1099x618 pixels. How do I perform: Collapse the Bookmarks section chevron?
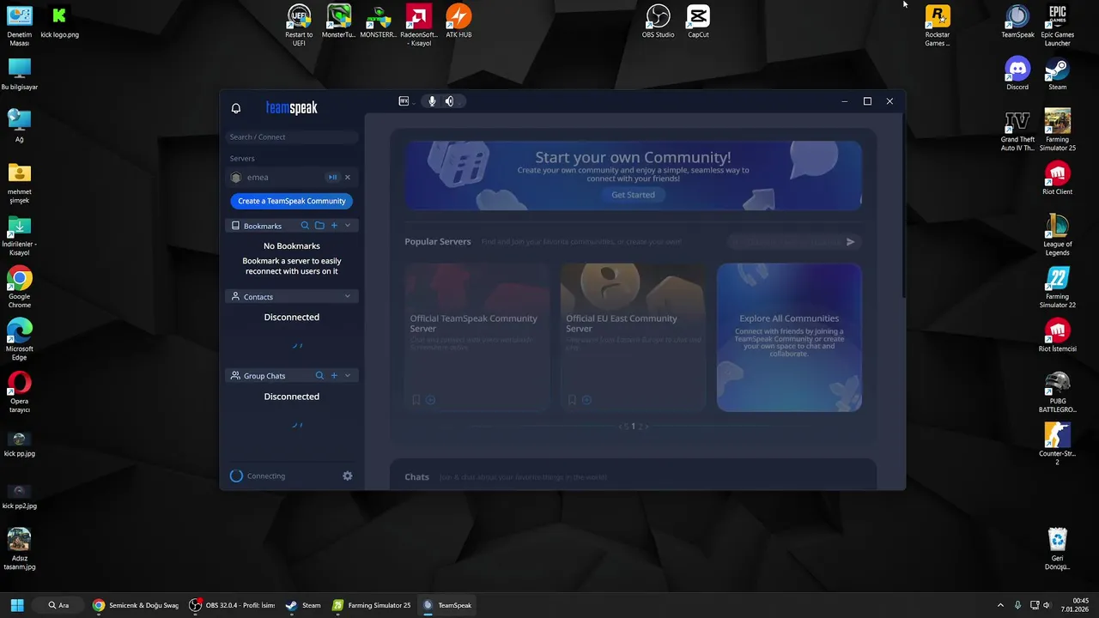[x=348, y=226]
